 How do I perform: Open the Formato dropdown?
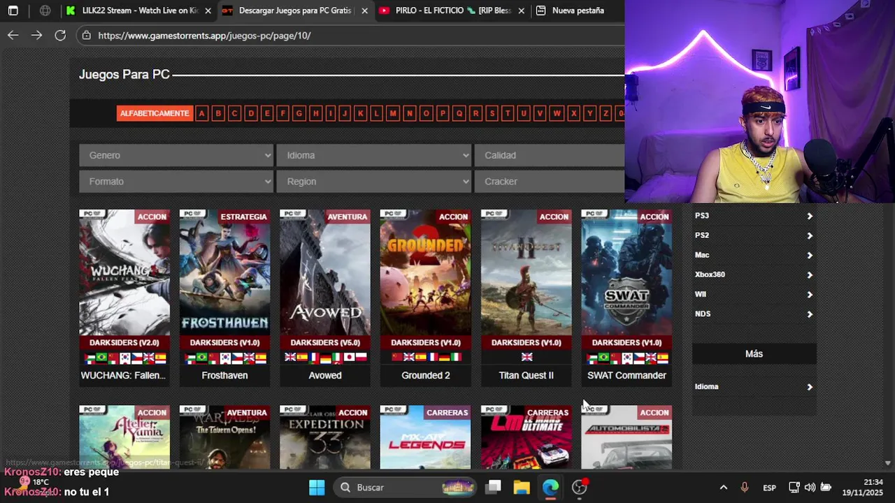(176, 181)
